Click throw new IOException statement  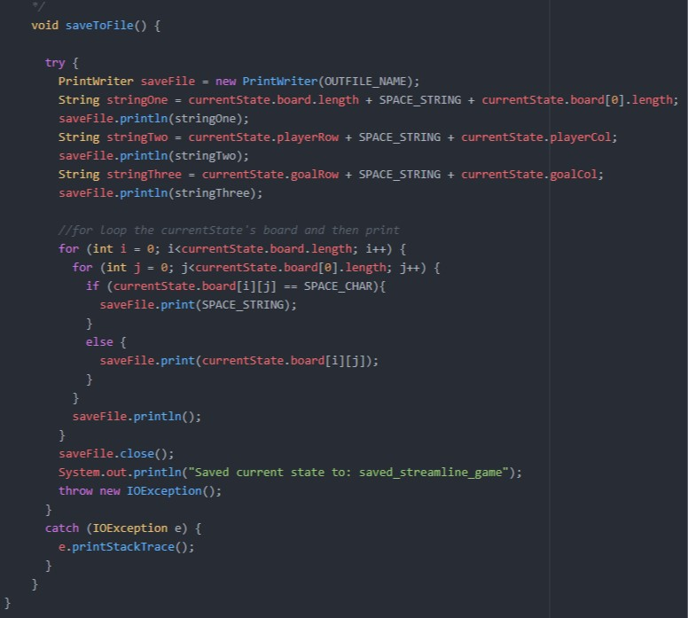tap(140, 491)
